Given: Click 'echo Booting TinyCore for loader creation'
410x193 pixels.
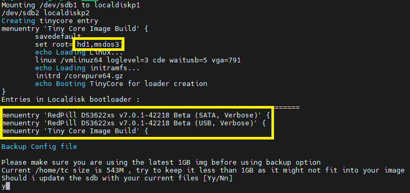Looking at the screenshot, I should (121, 84).
